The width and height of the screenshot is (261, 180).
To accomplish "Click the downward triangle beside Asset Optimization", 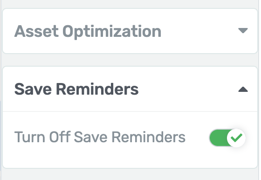I will click(x=243, y=31).
